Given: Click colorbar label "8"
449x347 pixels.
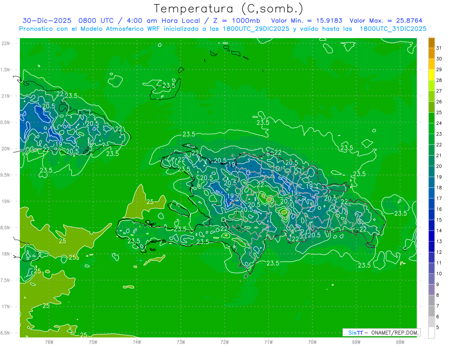Looking at the screenshot, I should point(438,295).
